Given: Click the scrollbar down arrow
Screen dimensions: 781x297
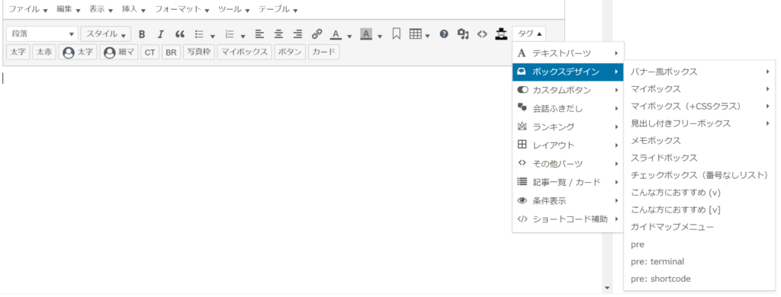Looking at the screenshot, I should [606, 288].
